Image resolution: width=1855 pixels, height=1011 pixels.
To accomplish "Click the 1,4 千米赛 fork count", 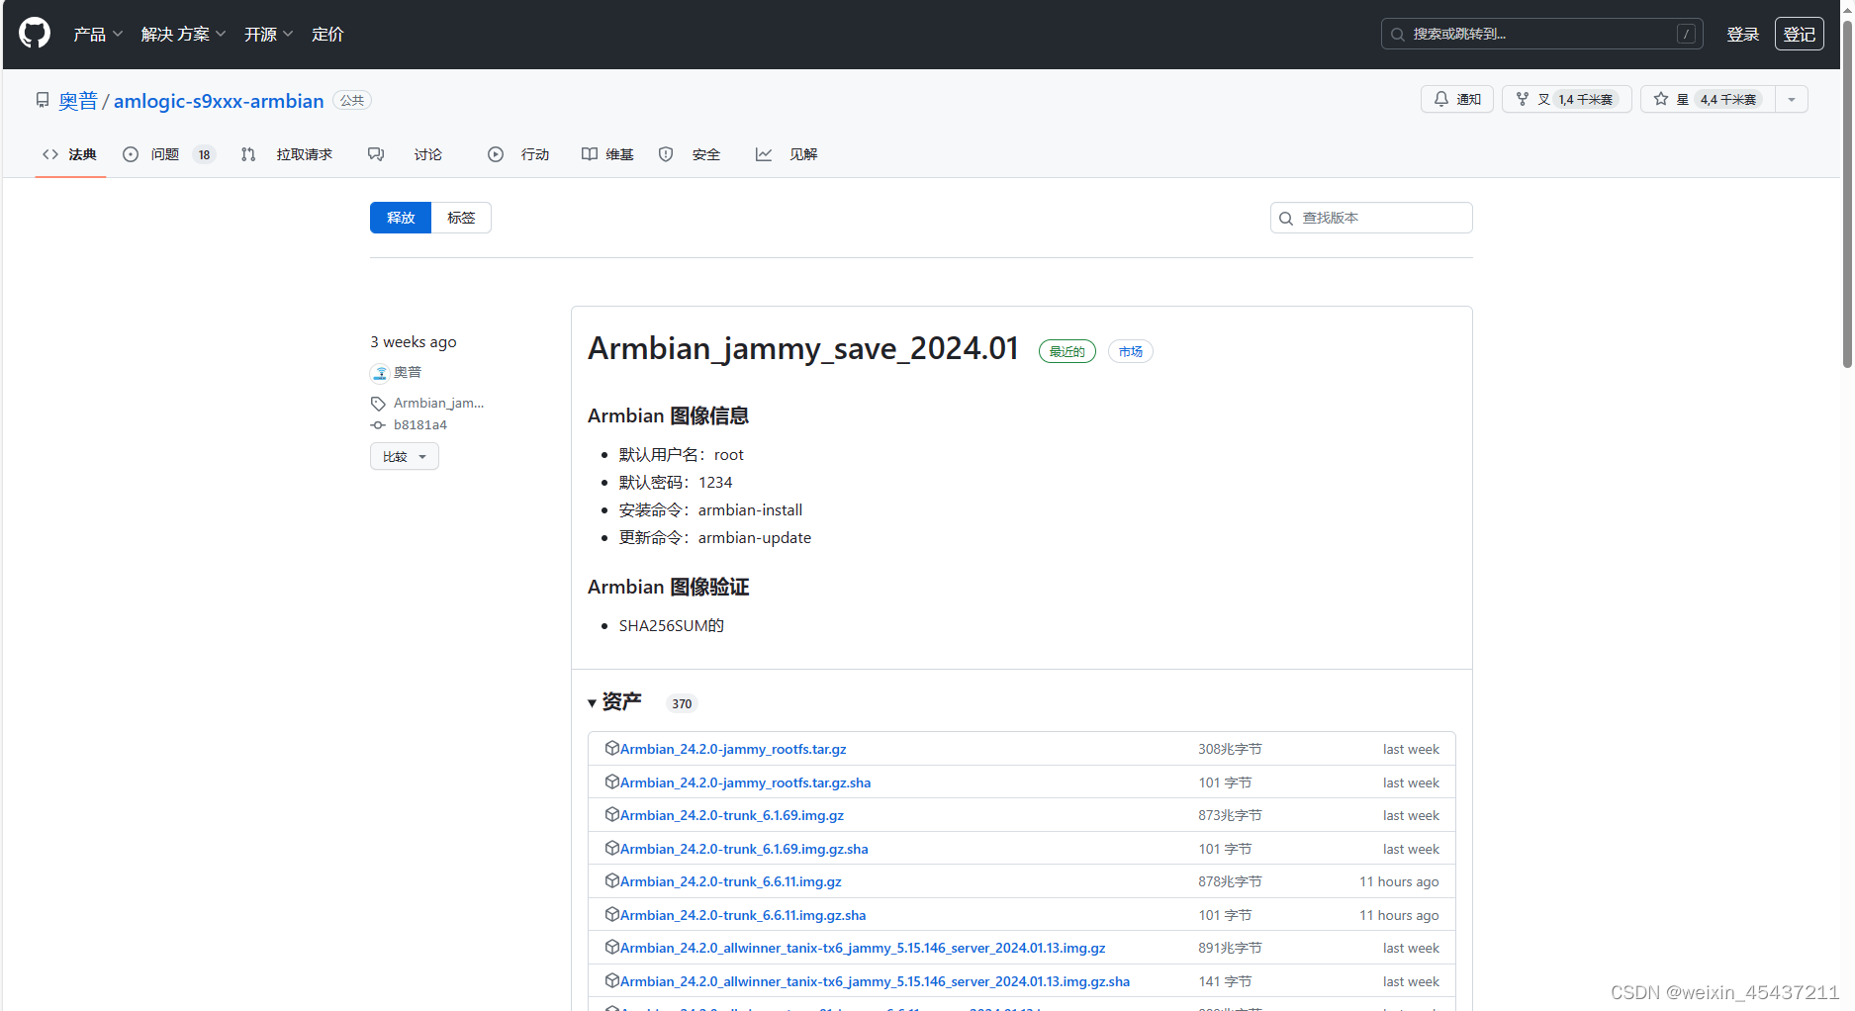I will [1586, 99].
